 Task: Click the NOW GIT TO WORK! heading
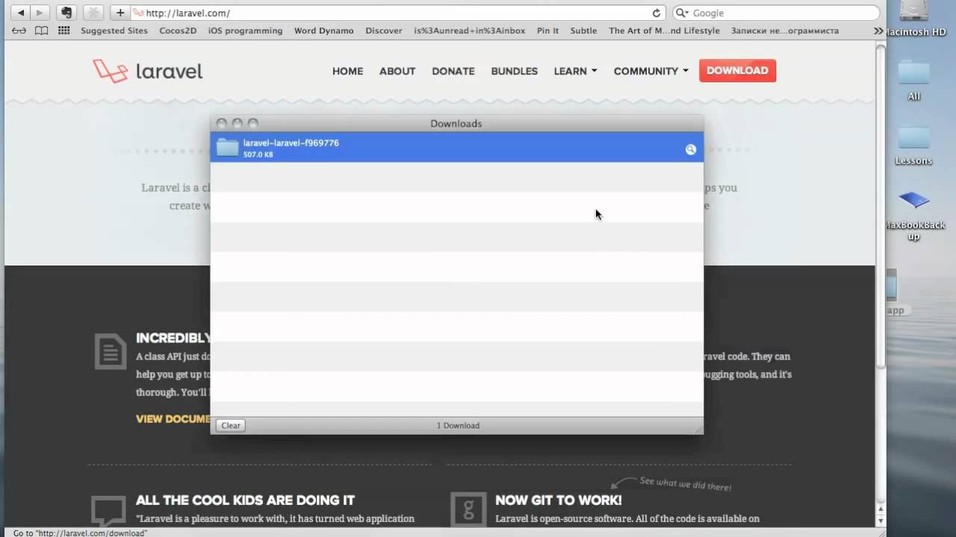[558, 500]
